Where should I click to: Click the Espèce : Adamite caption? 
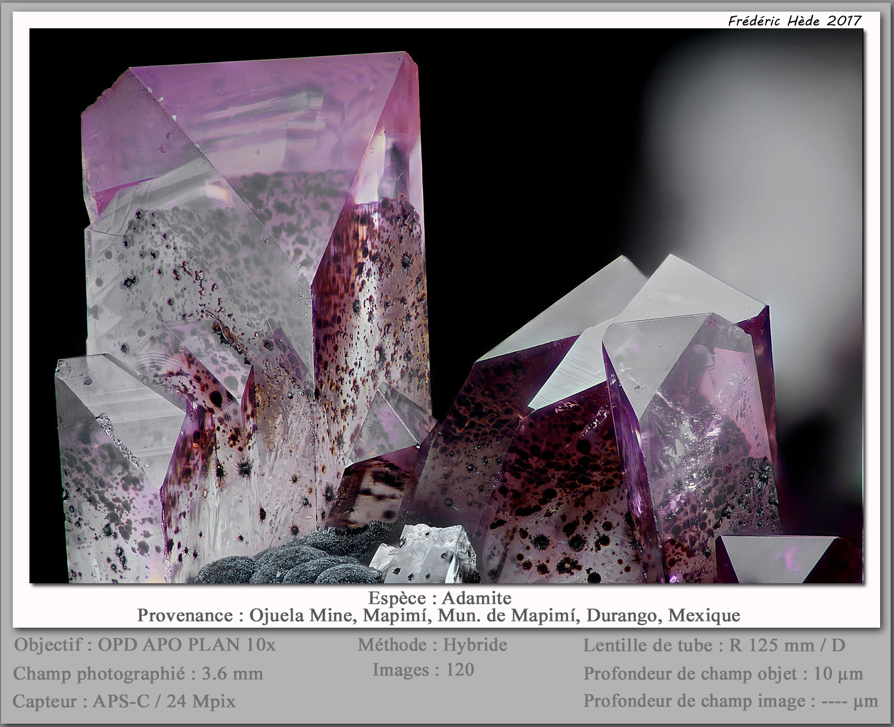pos(439,598)
